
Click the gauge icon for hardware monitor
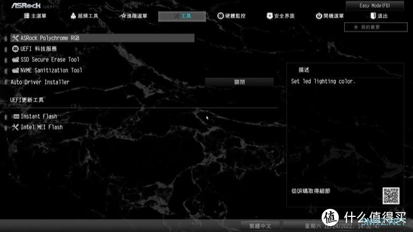220,16
